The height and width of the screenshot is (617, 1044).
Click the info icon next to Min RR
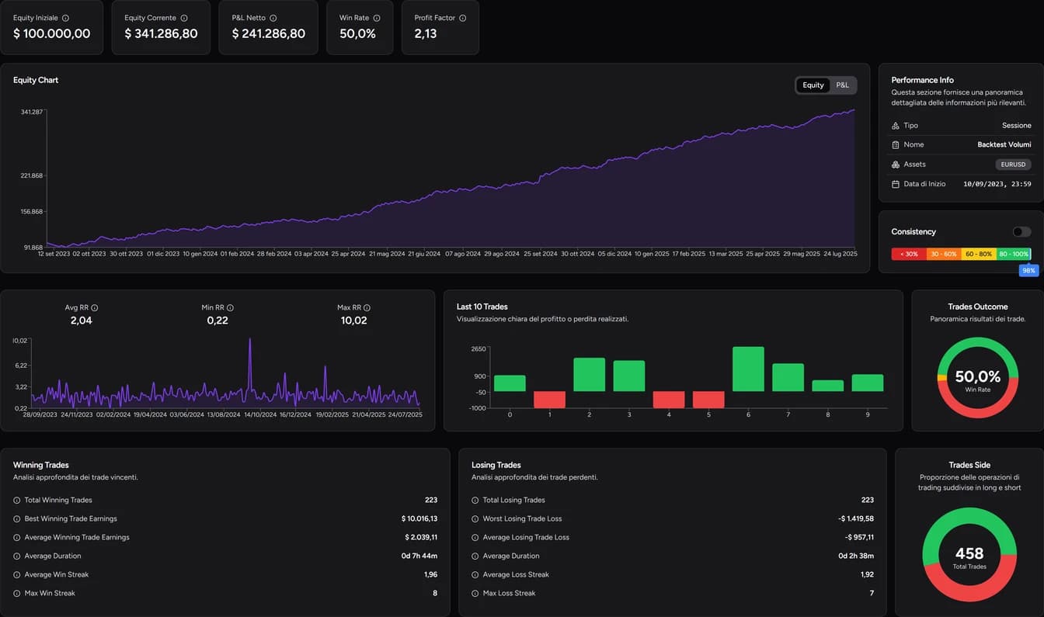pos(230,308)
